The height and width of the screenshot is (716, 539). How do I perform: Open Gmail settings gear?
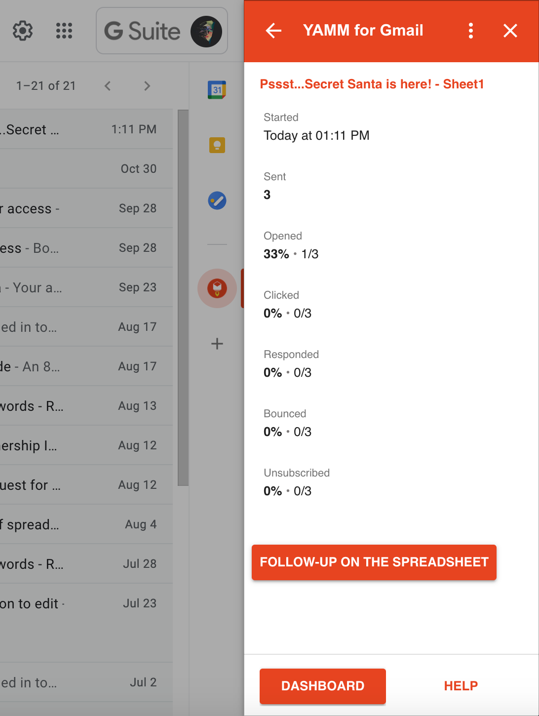coord(22,31)
